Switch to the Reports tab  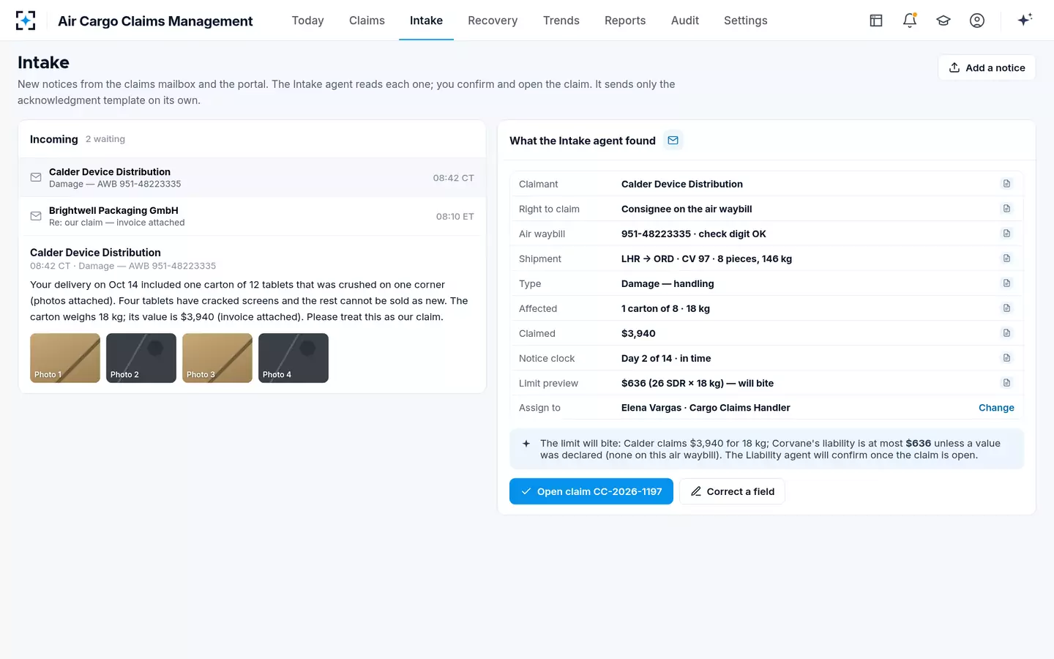coord(625,21)
